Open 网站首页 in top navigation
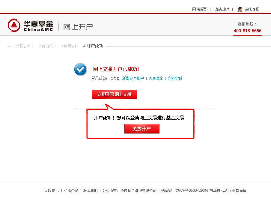The width and height of the screenshot is (271, 198). click(199, 9)
